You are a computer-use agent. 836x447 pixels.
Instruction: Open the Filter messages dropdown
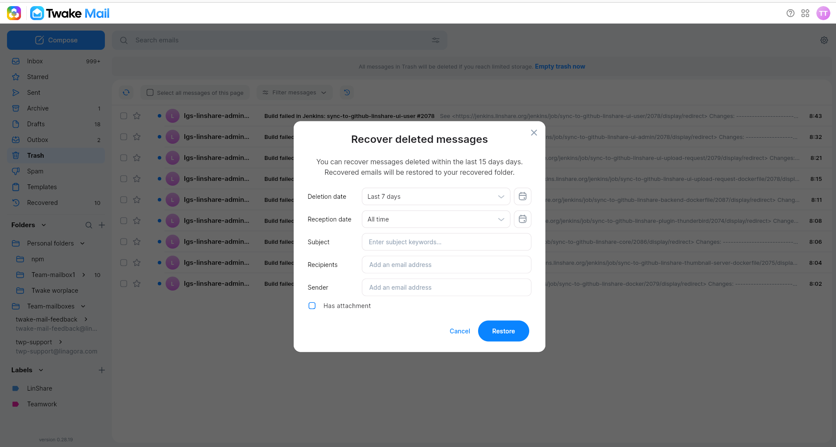tap(294, 93)
